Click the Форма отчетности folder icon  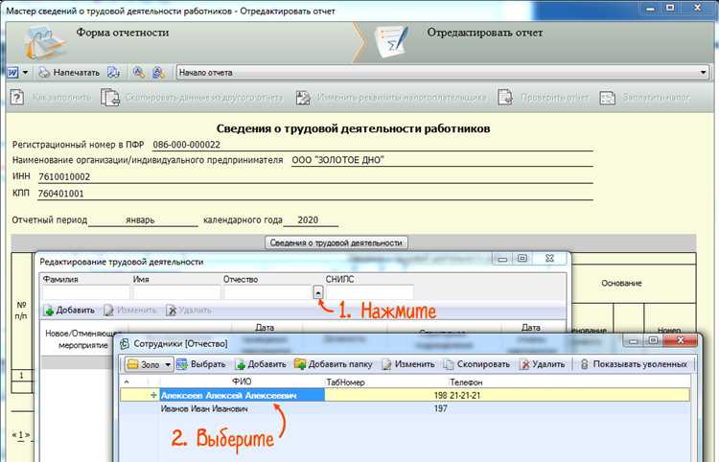(44, 42)
